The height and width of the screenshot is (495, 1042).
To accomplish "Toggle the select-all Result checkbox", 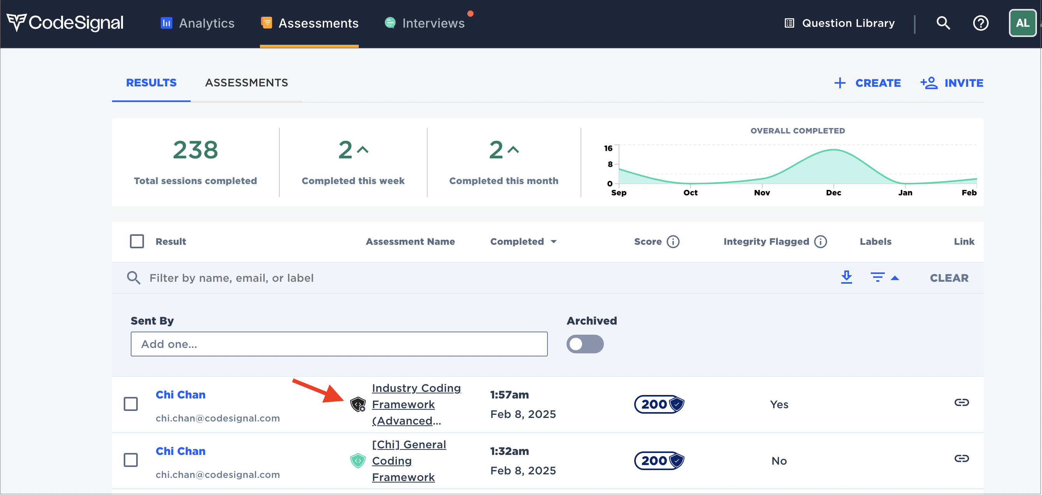I will 137,241.
